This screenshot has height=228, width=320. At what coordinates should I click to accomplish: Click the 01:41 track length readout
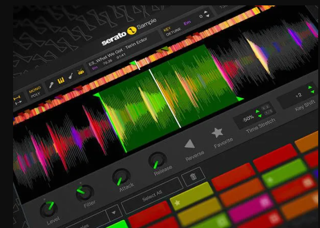coord(121,56)
